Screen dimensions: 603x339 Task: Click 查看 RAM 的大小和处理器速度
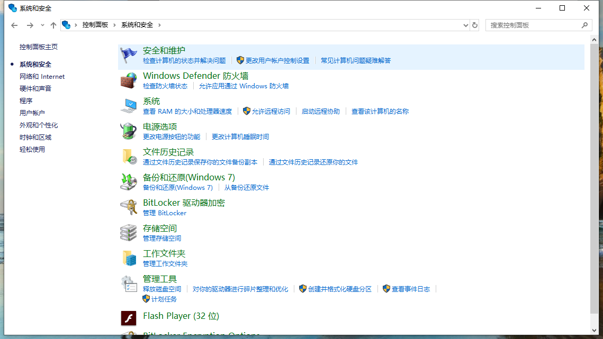click(187, 112)
